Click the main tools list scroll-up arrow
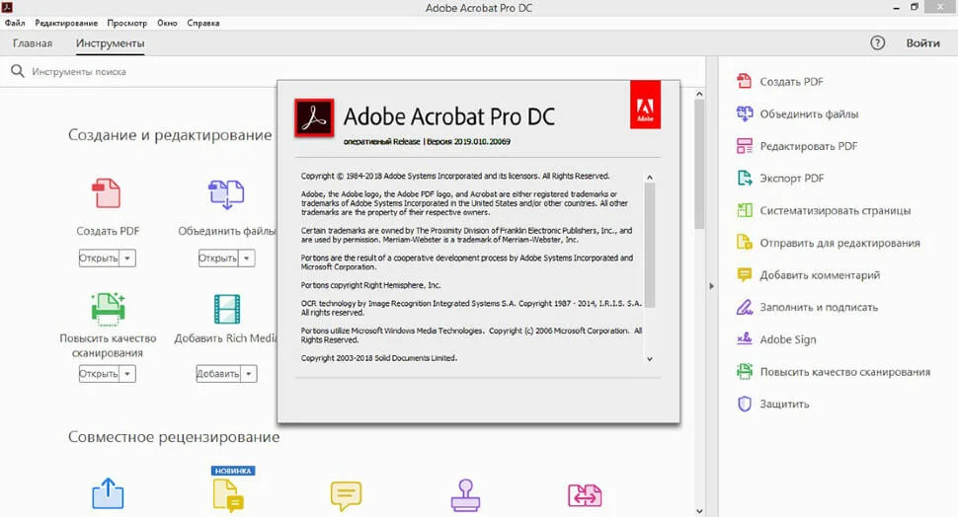The image size is (958, 517). (x=699, y=94)
